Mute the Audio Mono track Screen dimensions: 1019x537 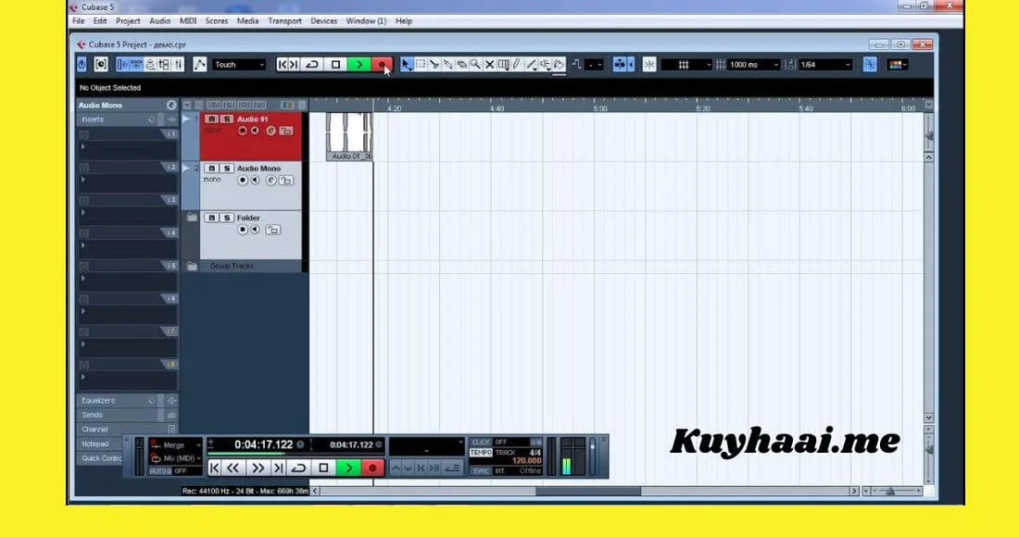coord(211,169)
